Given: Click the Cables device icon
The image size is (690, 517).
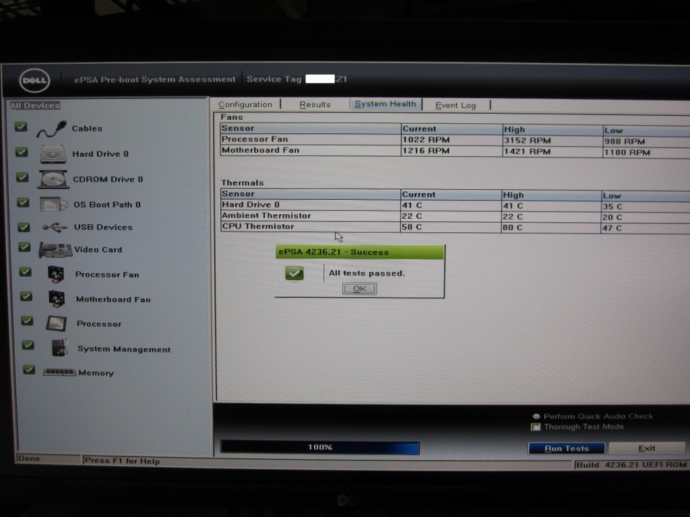Looking at the screenshot, I should click(x=51, y=129).
